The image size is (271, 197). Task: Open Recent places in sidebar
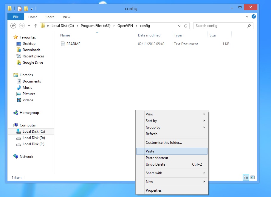[33, 56]
